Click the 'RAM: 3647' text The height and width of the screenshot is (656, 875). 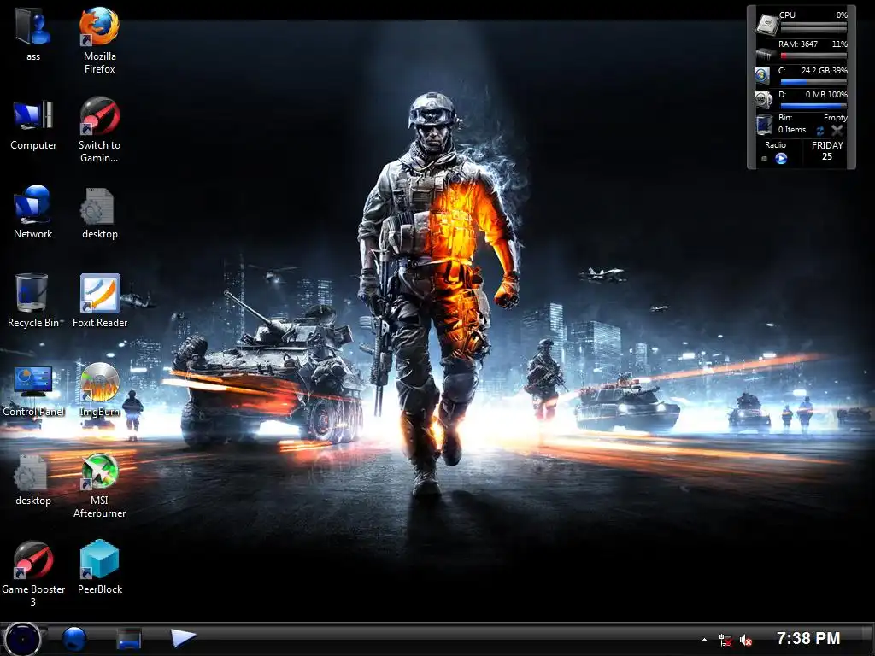(x=798, y=44)
